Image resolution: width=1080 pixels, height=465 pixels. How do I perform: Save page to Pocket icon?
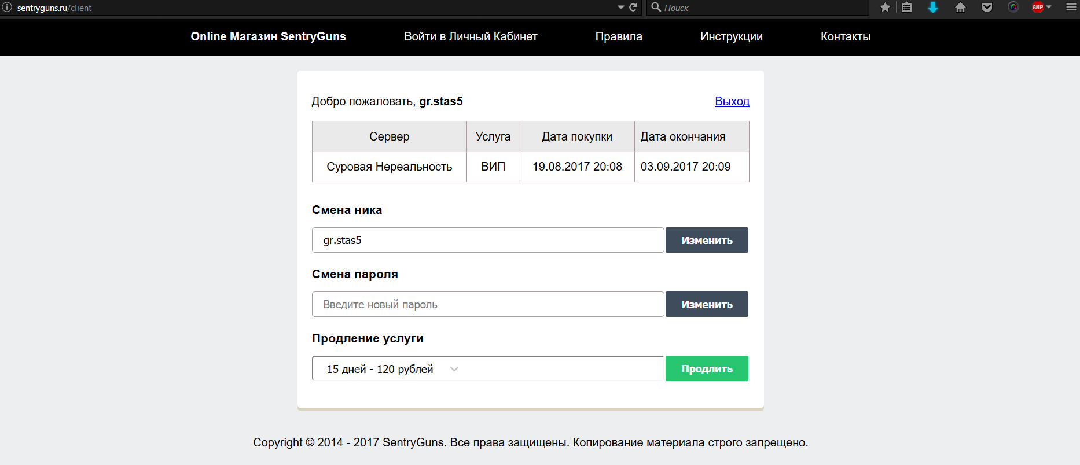click(x=987, y=8)
